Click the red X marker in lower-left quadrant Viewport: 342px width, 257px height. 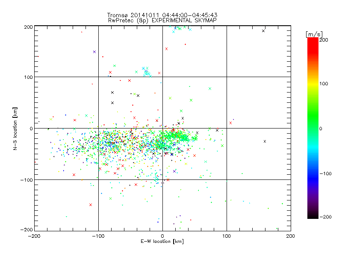click(91, 205)
